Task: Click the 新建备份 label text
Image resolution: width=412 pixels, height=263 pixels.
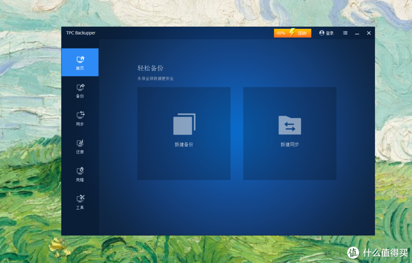Action: tap(184, 145)
